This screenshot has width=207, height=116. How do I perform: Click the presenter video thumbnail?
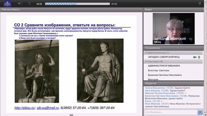(x=174, y=29)
